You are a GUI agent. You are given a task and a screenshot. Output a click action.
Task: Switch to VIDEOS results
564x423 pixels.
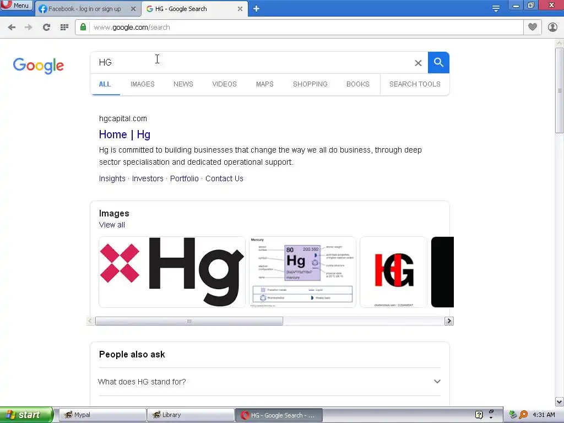pos(225,84)
